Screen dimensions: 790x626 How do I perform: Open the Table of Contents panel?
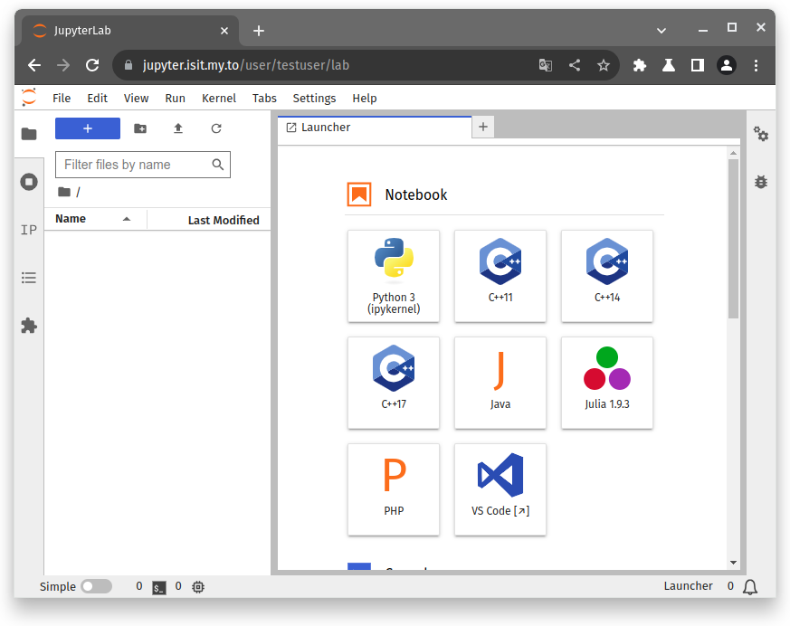click(x=29, y=278)
